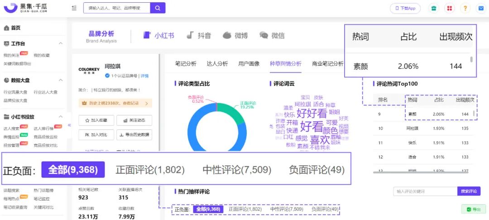The width and height of the screenshot is (489, 220).
Task: Open the 详情 link beside 认证品牌号
Action: (144, 76)
